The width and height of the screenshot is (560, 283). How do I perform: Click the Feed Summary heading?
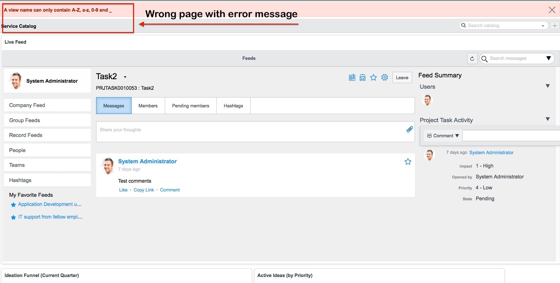440,75
